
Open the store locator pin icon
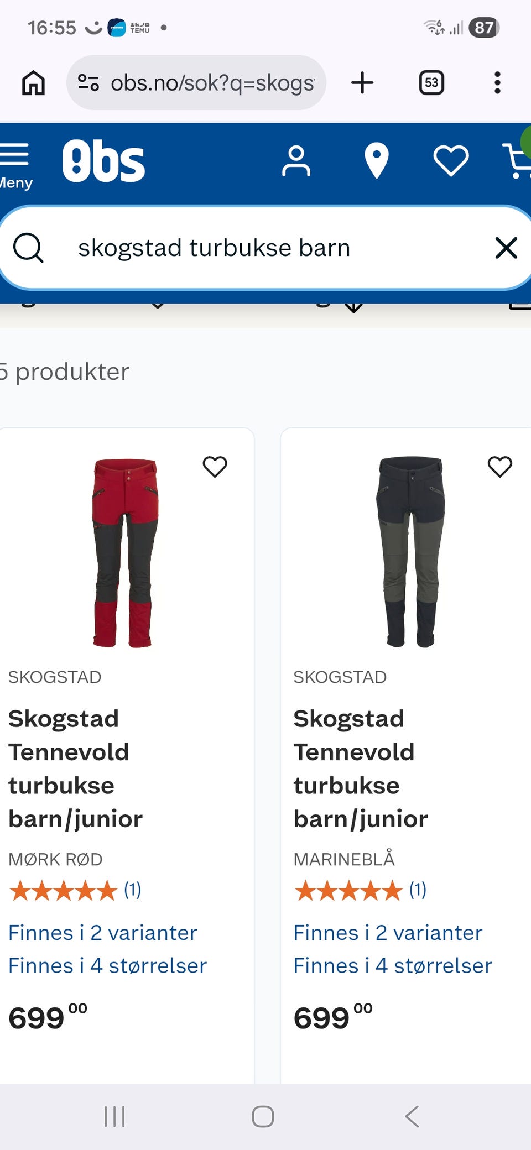377,161
